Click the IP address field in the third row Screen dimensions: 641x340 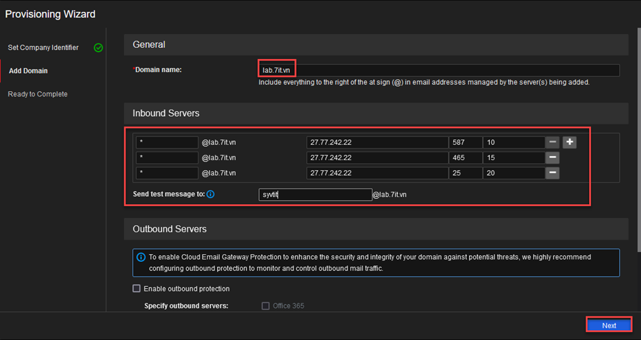(x=377, y=173)
